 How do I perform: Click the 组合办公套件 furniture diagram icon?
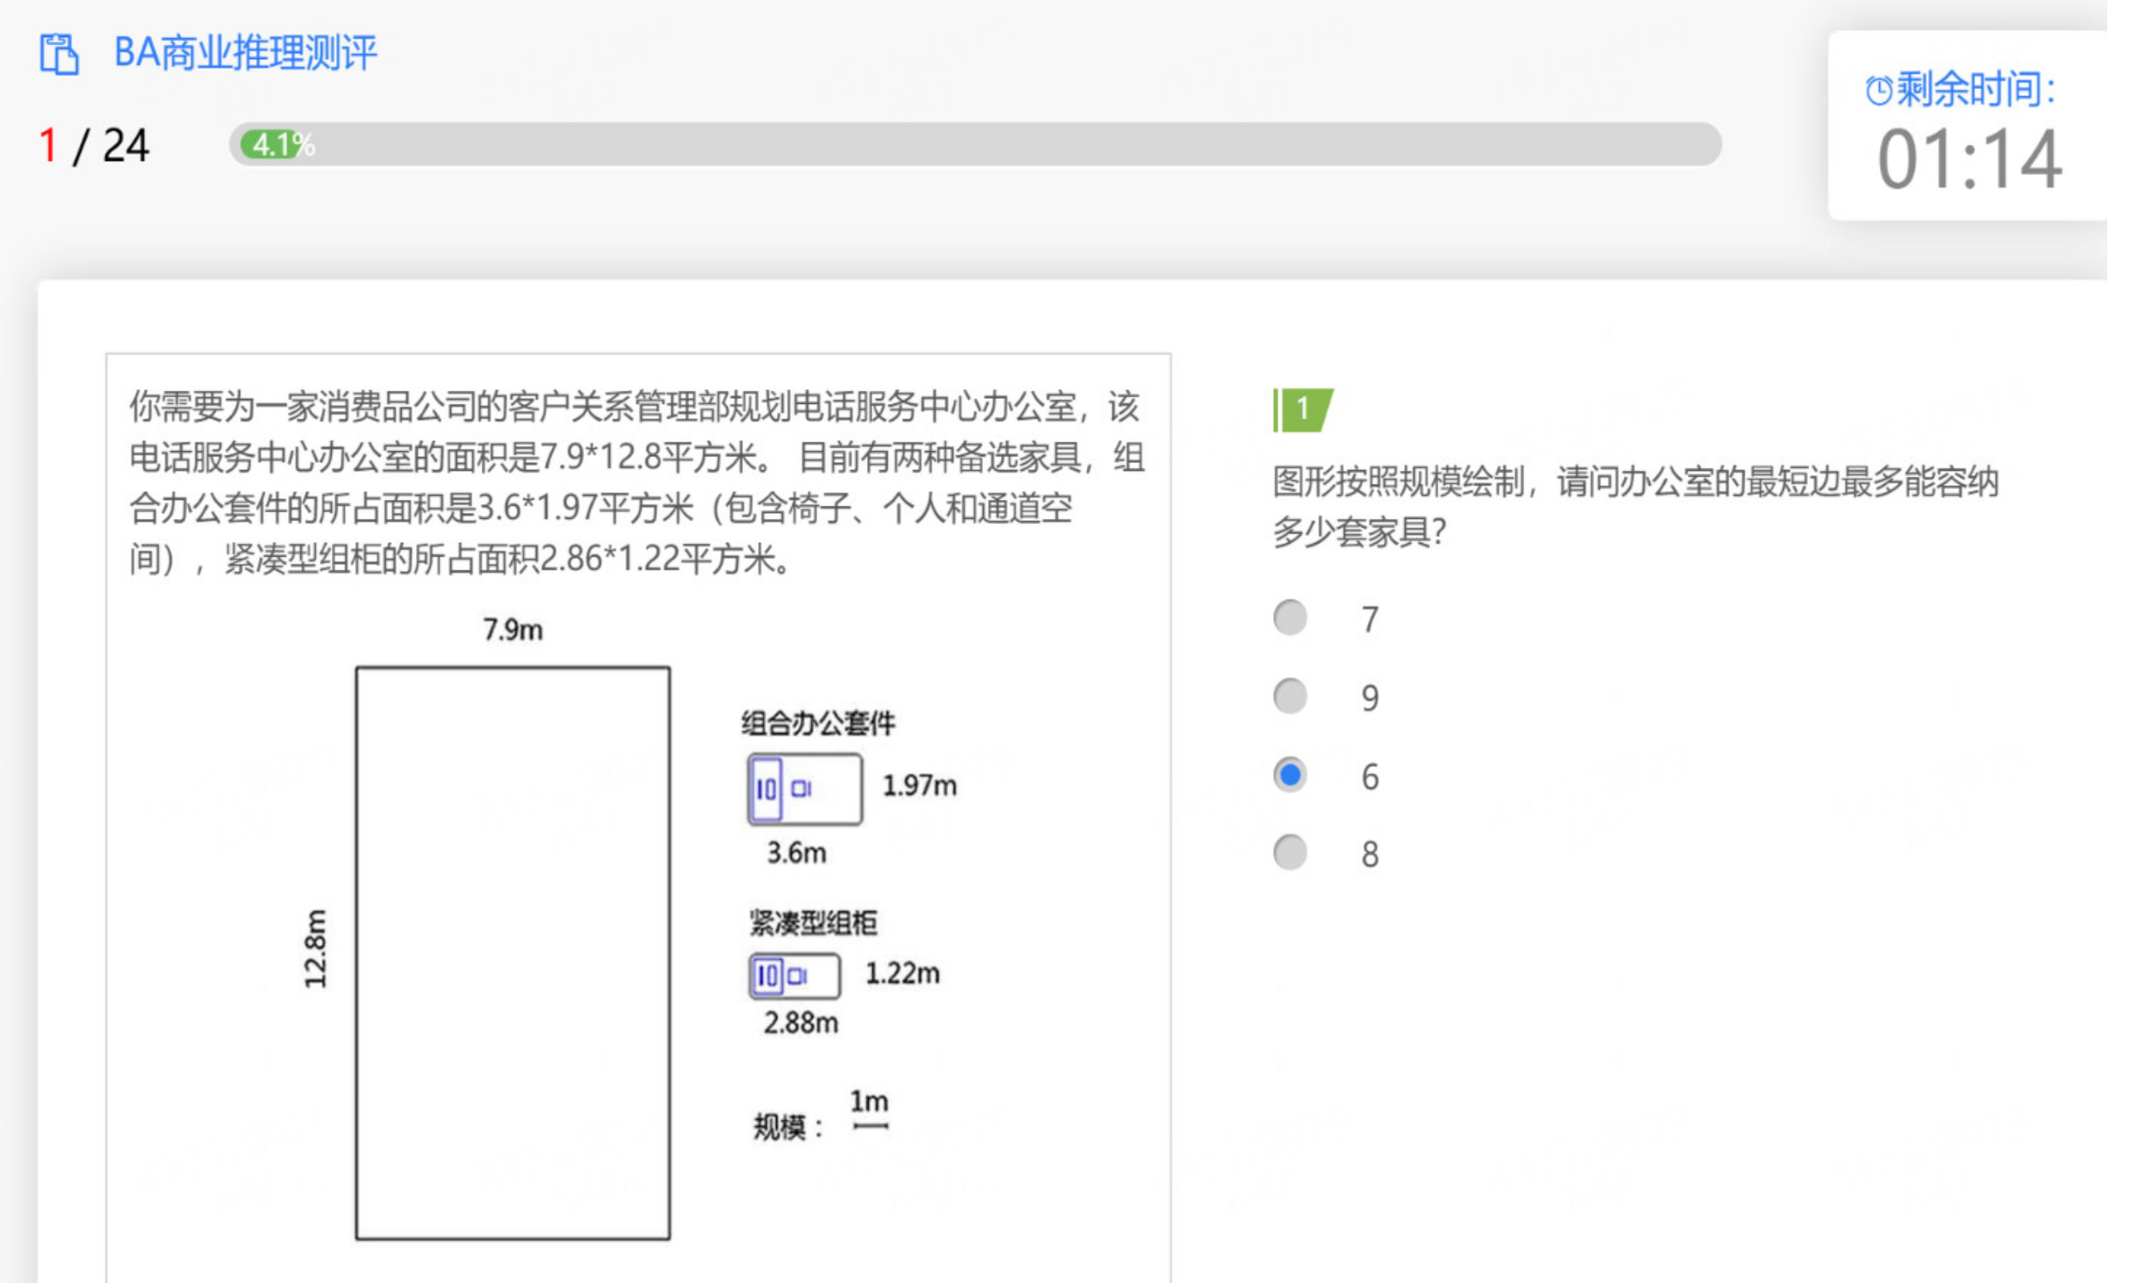click(x=804, y=788)
